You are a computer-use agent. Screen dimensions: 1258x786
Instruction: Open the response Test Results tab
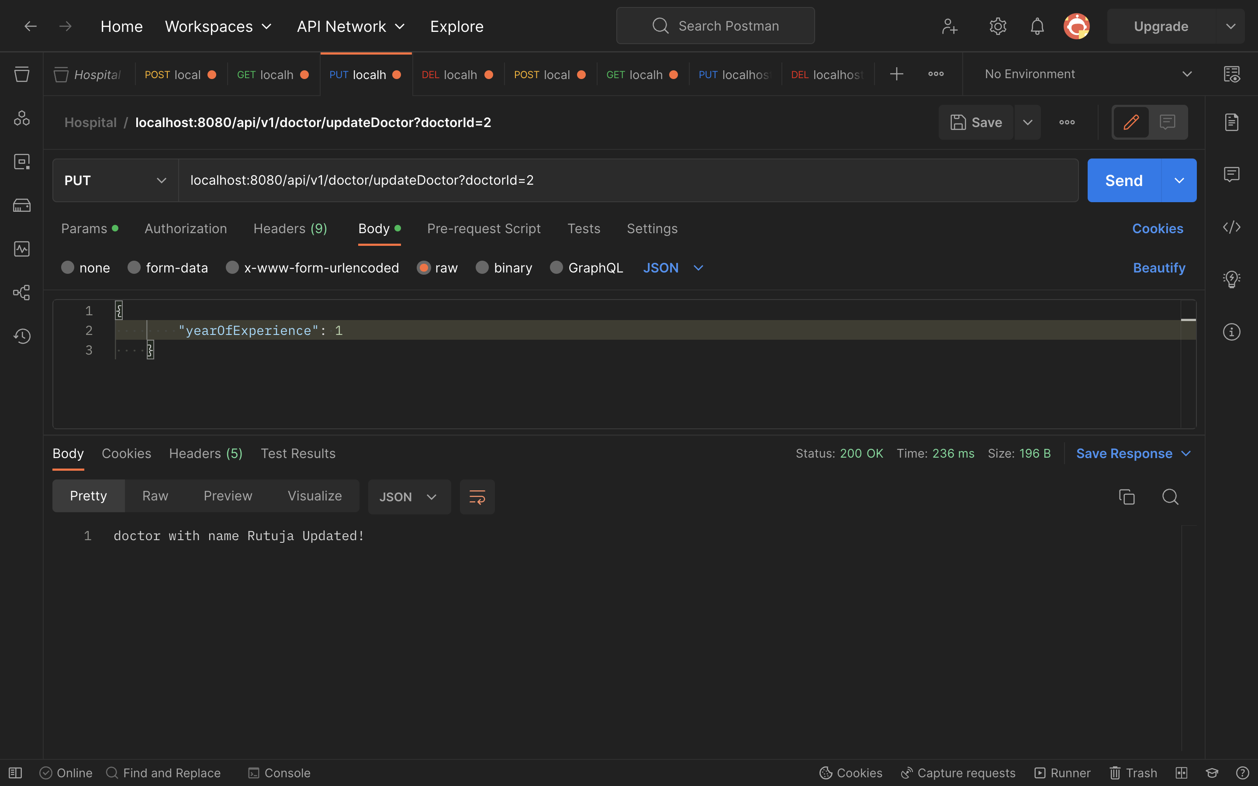[298, 453]
